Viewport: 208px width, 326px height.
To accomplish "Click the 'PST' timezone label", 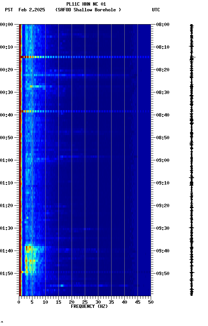I will pos(9,10).
